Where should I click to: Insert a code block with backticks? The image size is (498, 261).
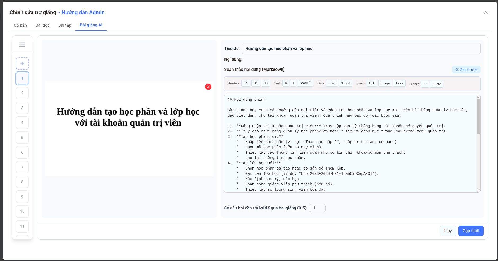coord(425,84)
